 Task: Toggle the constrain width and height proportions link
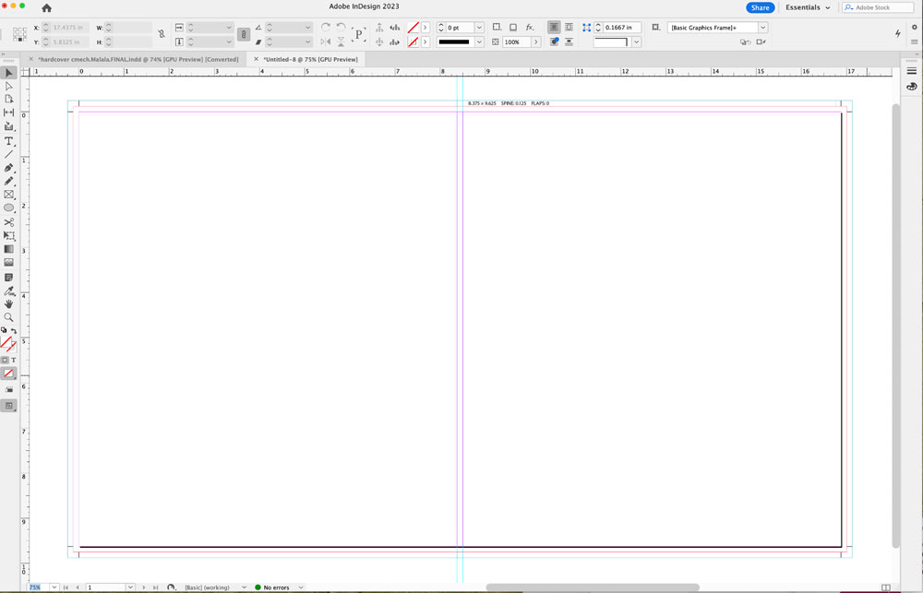coord(162,34)
